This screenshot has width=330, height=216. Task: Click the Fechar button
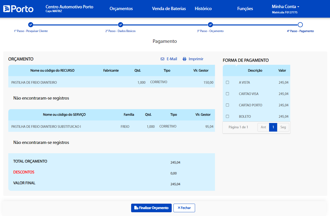pos(184,208)
